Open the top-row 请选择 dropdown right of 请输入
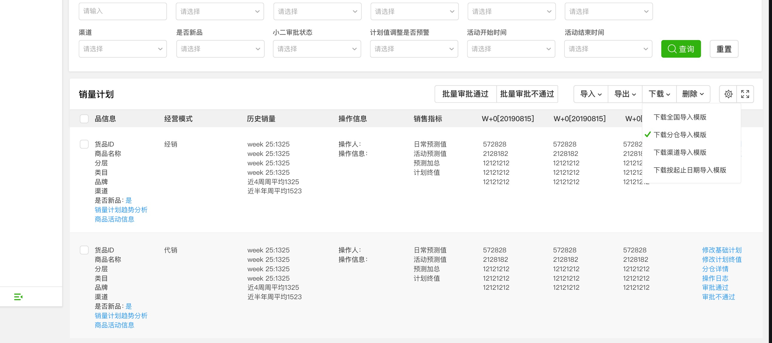Screen dimensions: 772x343 tap(220, 11)
